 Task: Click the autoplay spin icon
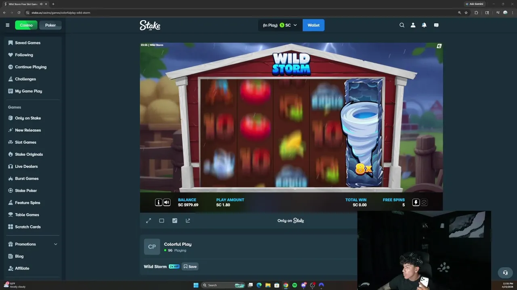point(424,202)
